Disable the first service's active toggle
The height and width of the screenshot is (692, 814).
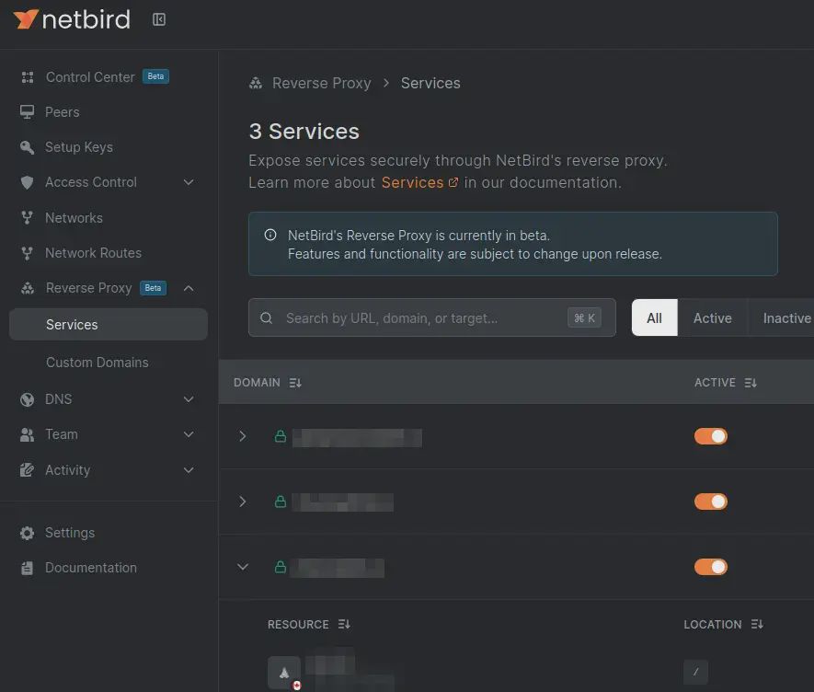pos(710,436)
